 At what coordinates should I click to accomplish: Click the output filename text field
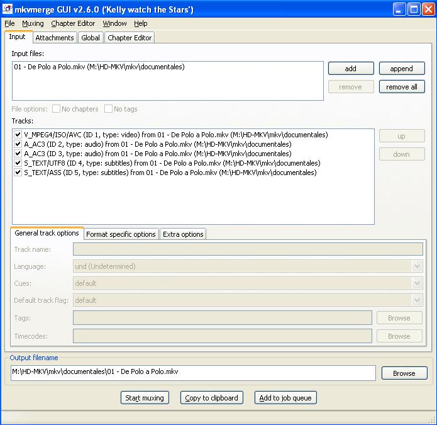point(192,372)
